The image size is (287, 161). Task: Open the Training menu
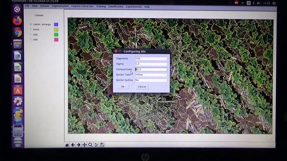point(100,6)
